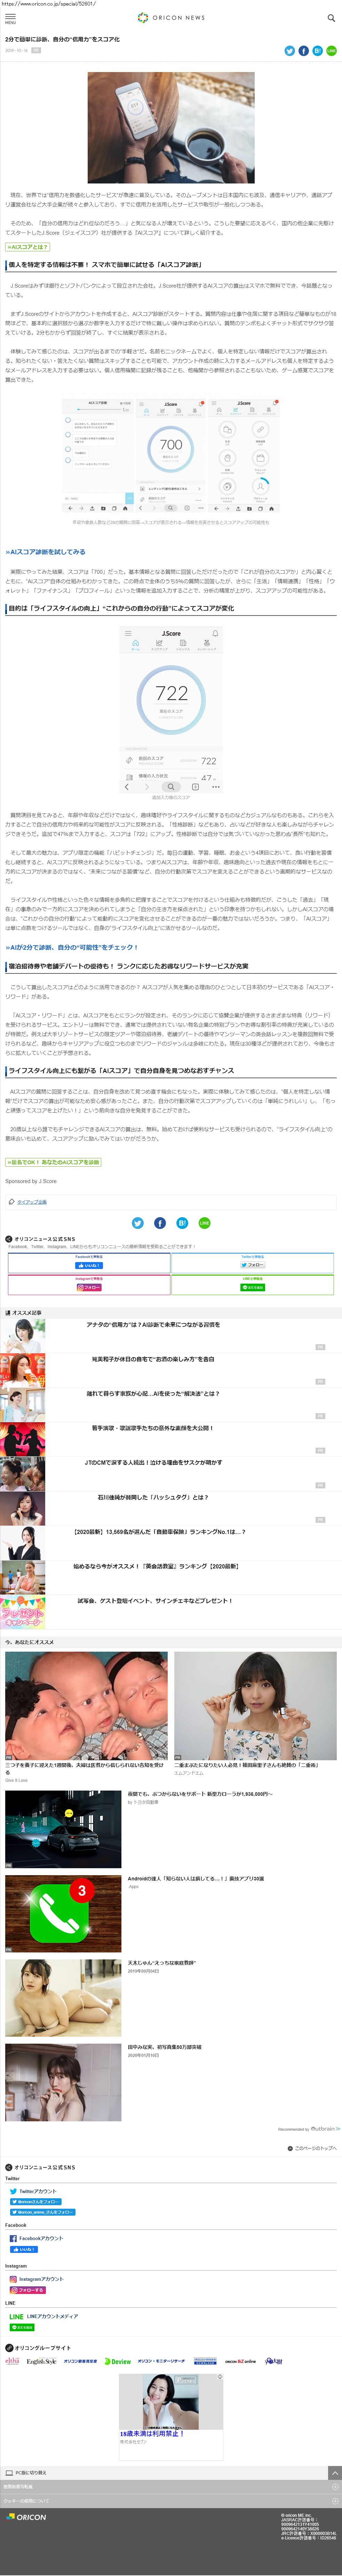Click the LINE share icon below the article

[x=204, y=1223]
